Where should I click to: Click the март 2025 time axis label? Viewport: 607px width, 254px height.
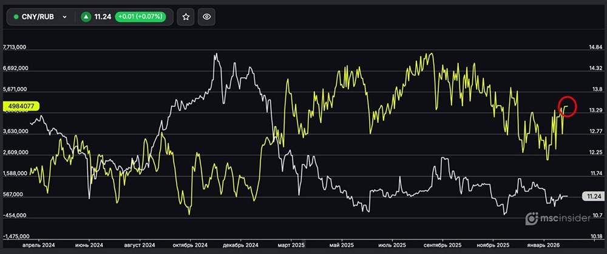pos(293,245)
